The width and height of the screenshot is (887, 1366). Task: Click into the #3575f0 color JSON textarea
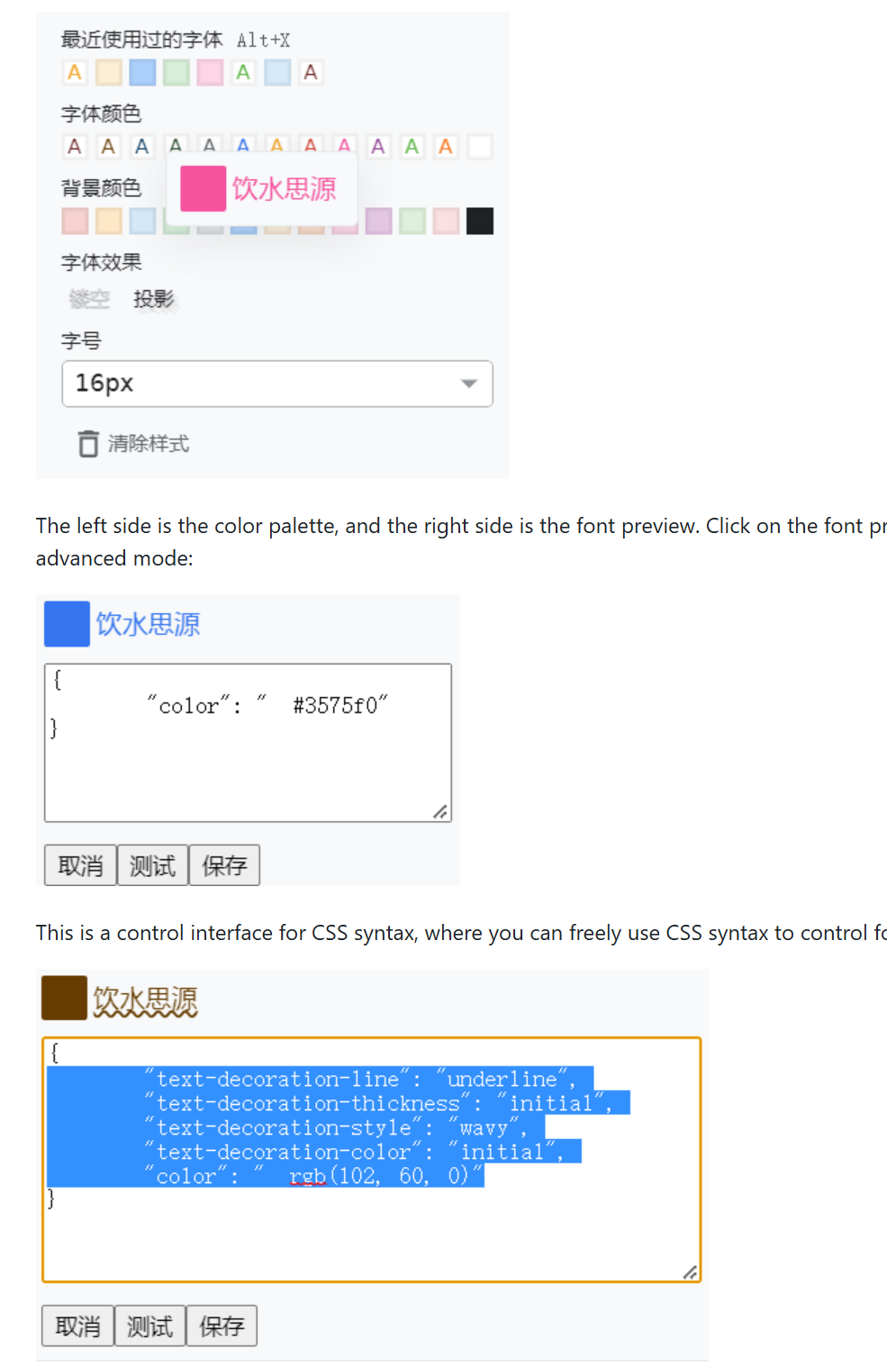point(248,743)
